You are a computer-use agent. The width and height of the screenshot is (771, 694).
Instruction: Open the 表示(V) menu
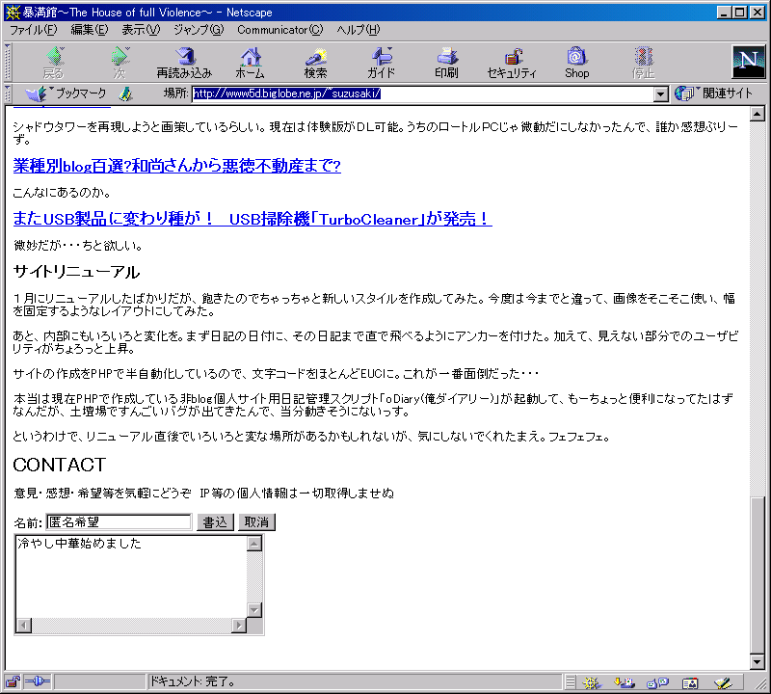[x=141, y=30]
